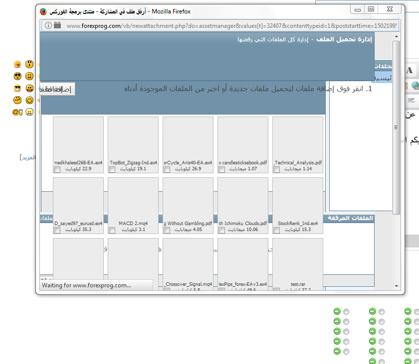
Task: Check the box for TopBot_Zigzag-Ind.ex4
Action: [112, 170]
